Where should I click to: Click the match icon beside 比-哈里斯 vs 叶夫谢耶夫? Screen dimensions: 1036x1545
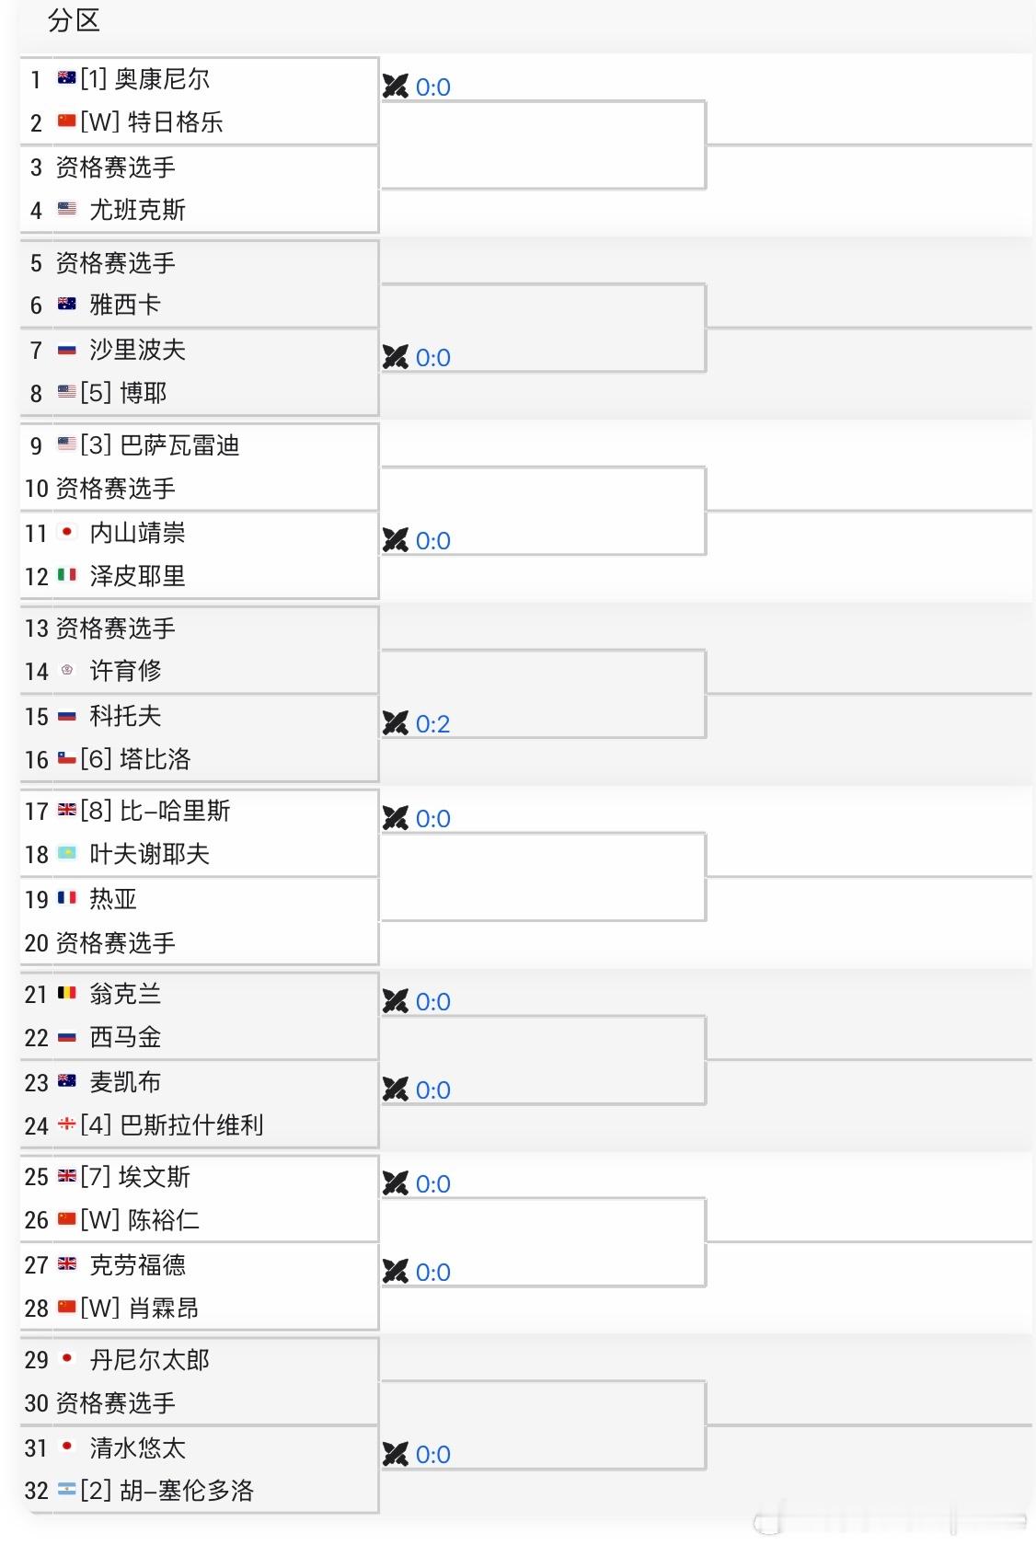click(395, 818)
